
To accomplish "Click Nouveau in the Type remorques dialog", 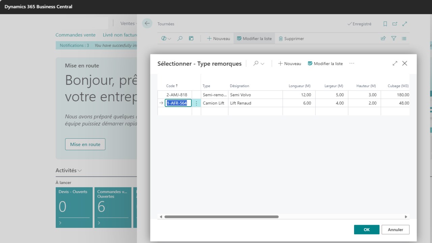I will coord(290,63).
